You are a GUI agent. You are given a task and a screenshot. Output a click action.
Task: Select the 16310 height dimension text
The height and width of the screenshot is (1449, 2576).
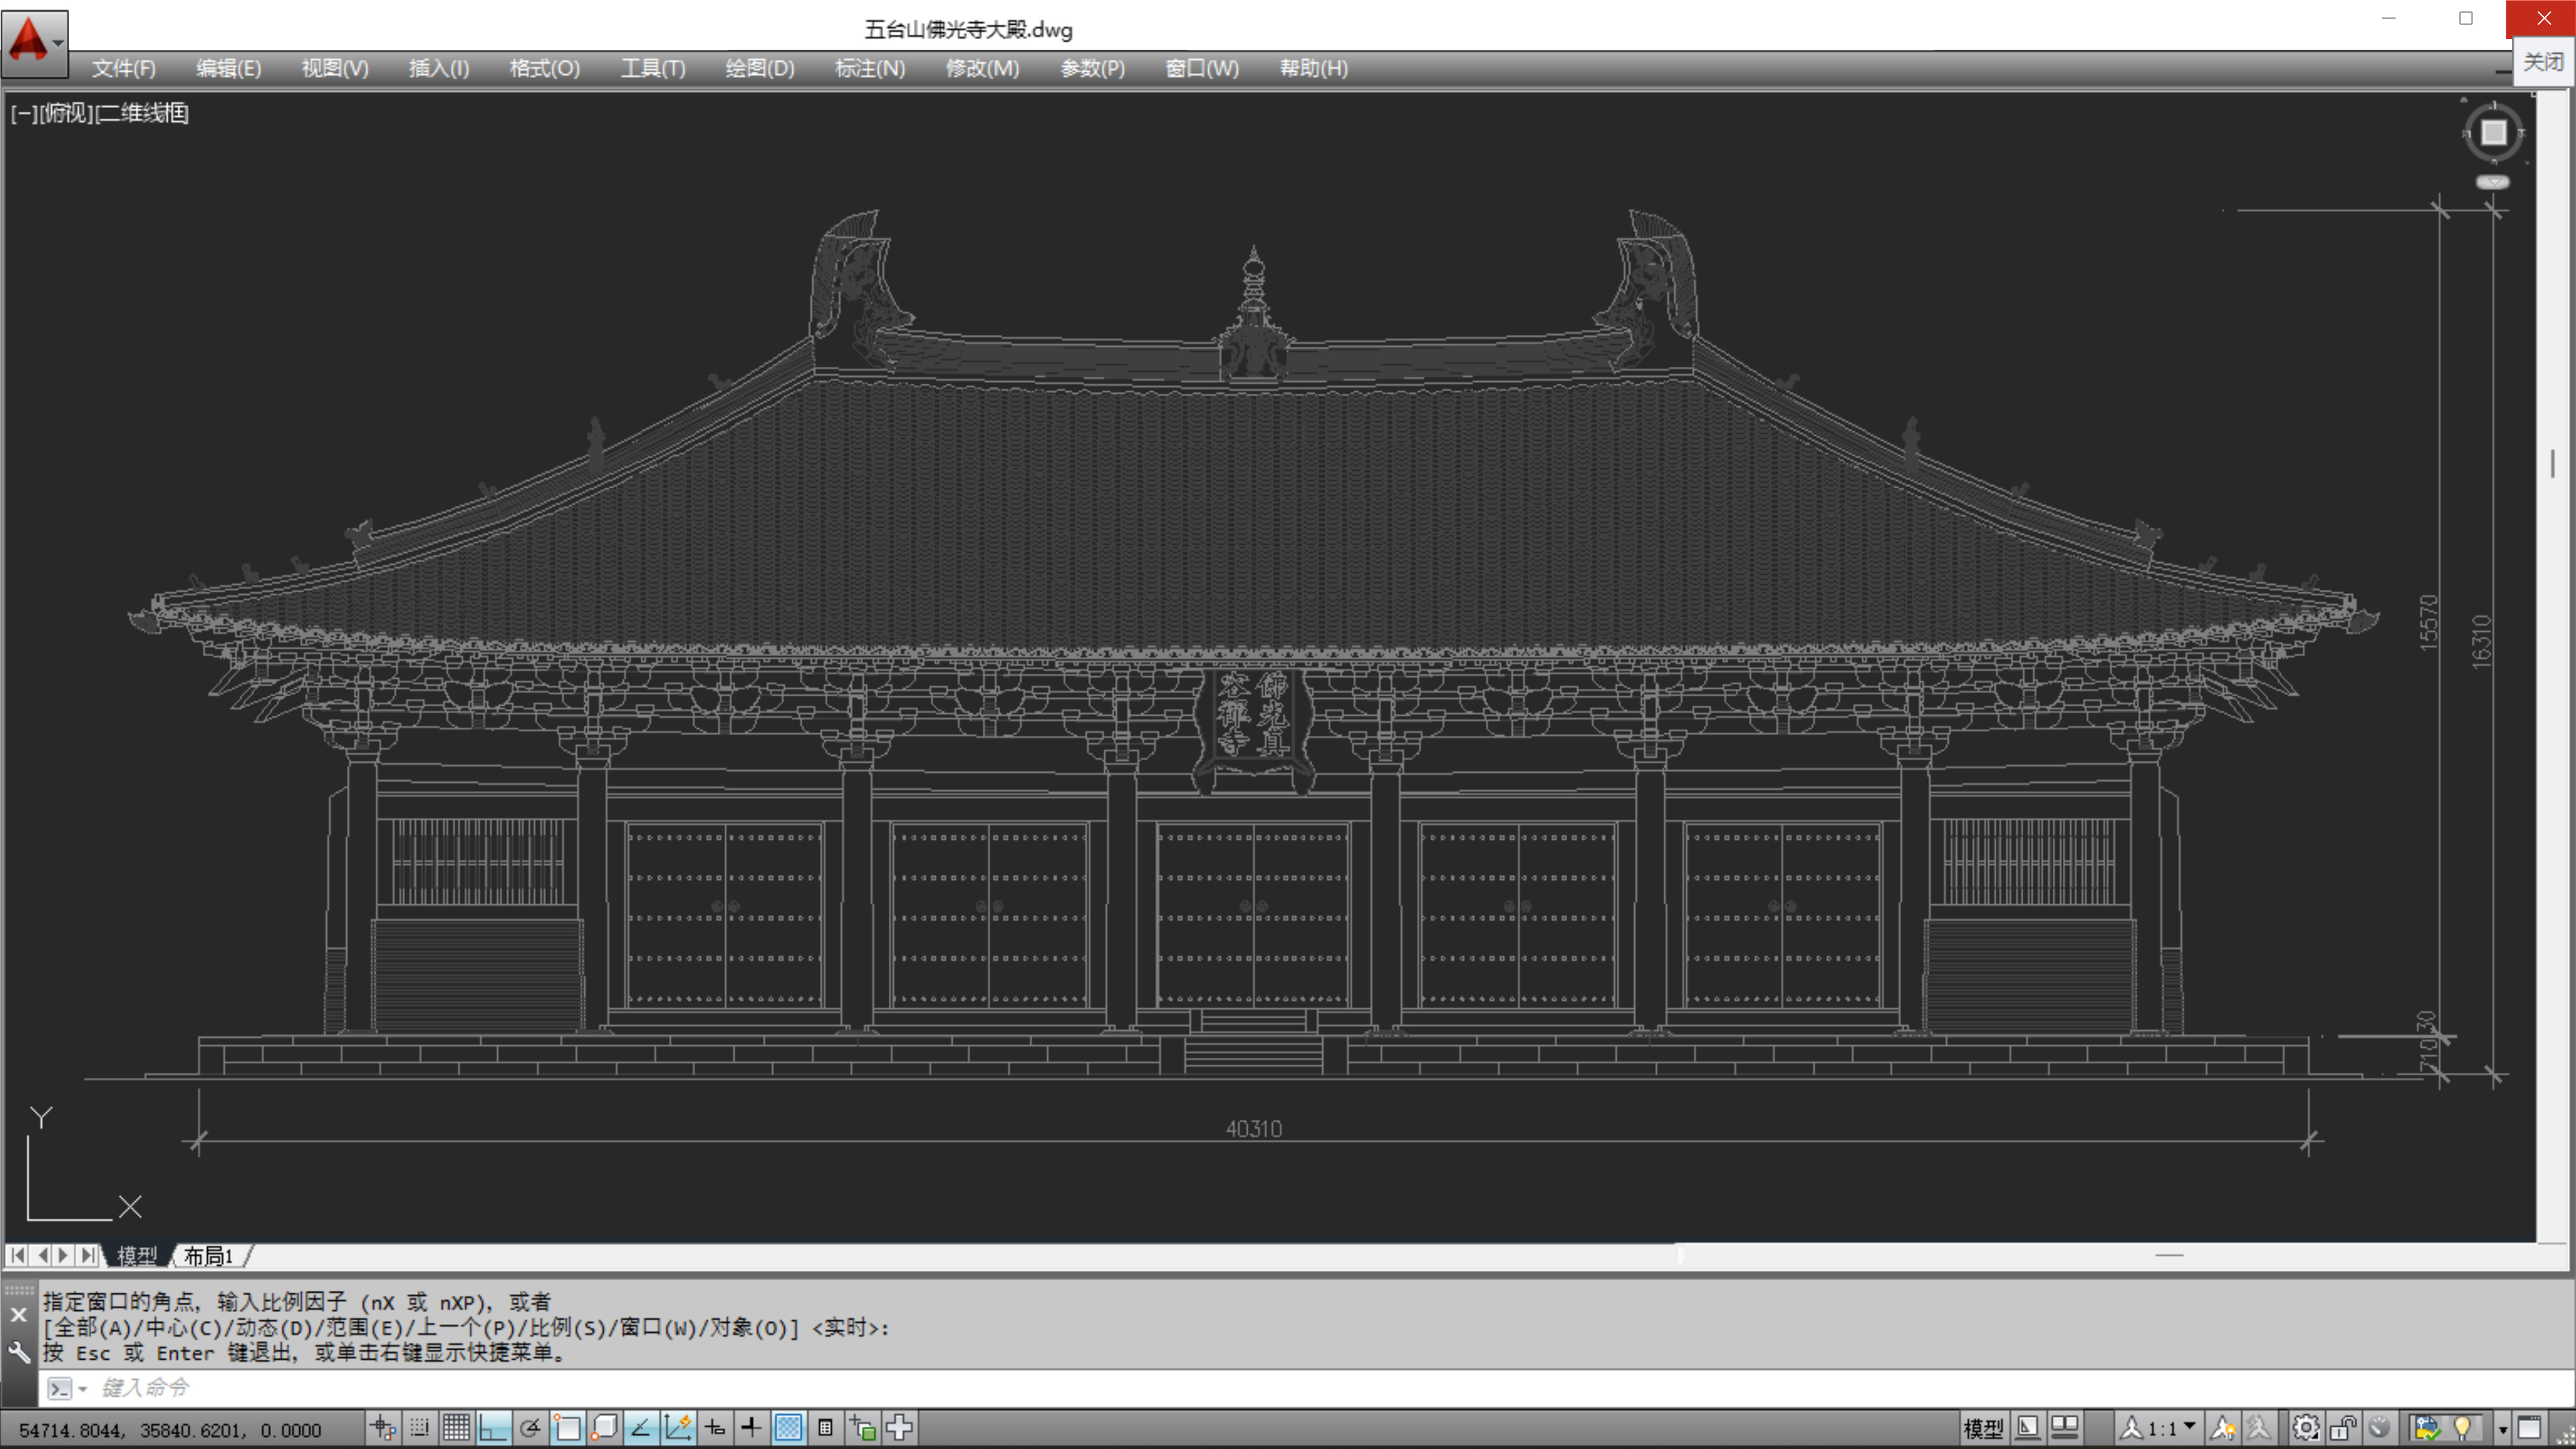coord(2481,641)
